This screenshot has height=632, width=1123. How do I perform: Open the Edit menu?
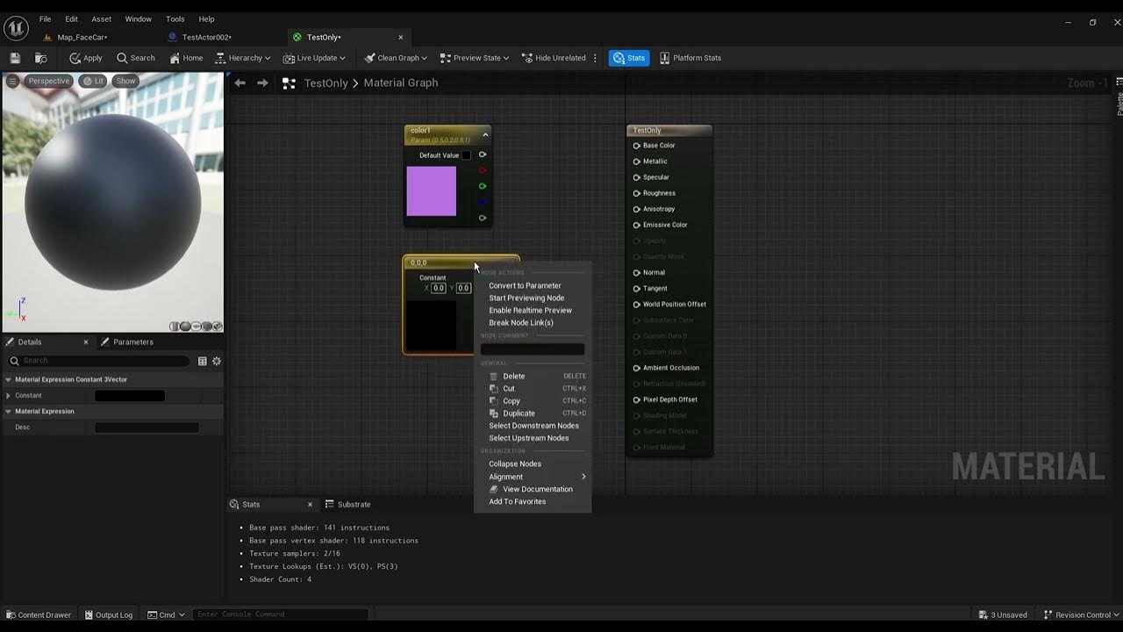click(x=72, y=18)
